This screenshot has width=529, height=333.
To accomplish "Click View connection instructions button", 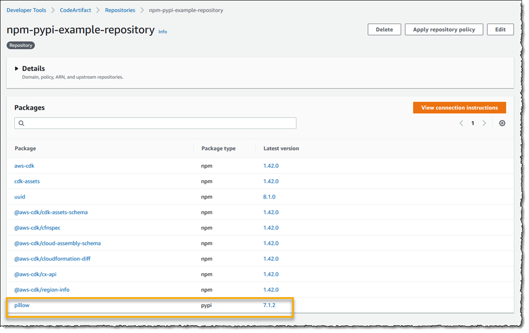I will (x=459, y=107).
